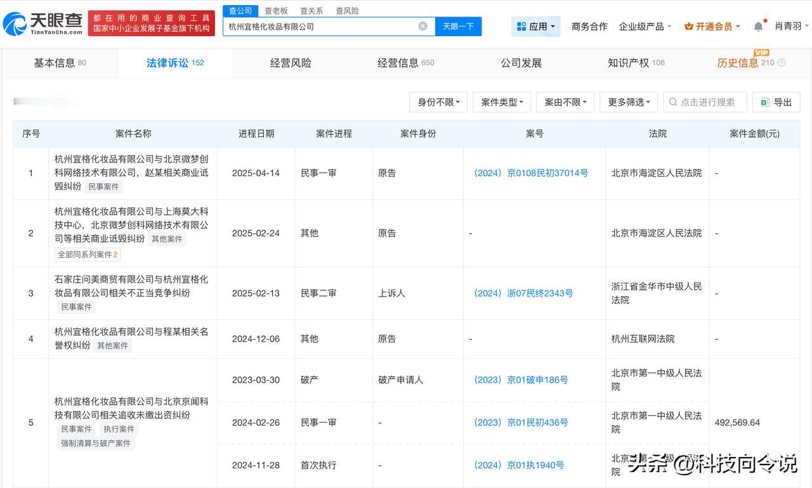
Task: Click the red 都在用的商业查询工具 banner
Action: (152, 23)
